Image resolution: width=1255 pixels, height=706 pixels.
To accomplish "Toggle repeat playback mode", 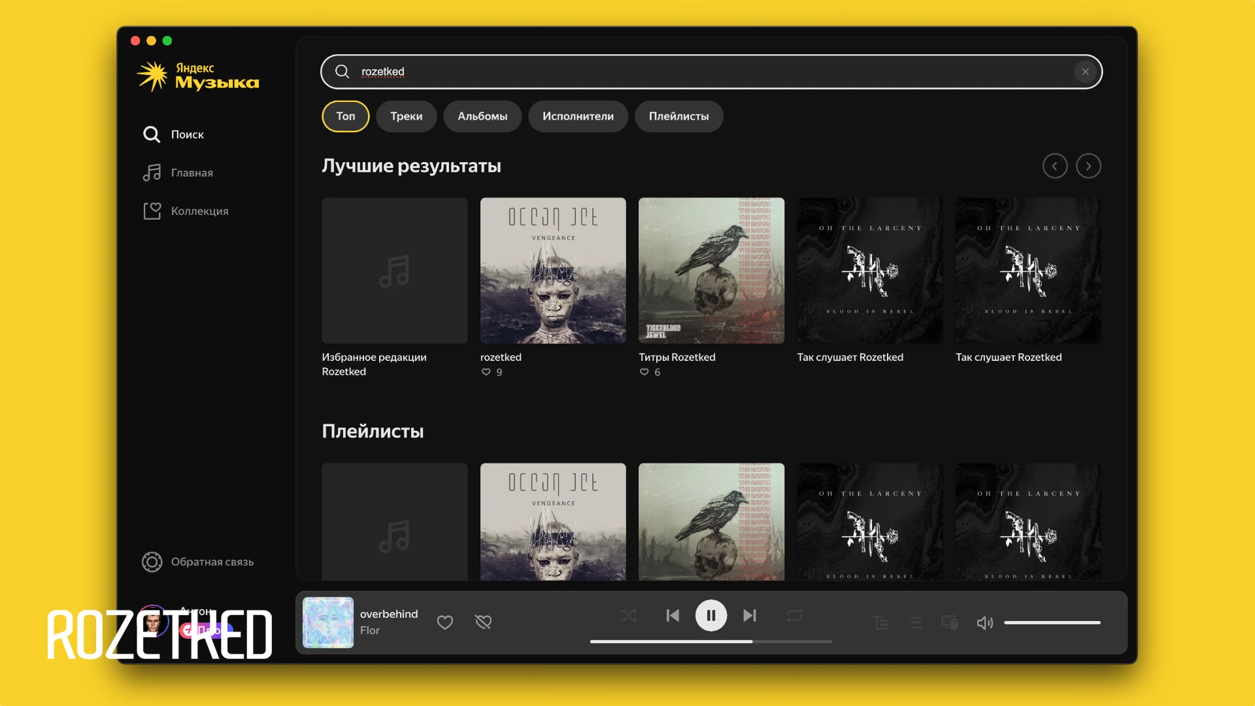I will click(794, 616).
